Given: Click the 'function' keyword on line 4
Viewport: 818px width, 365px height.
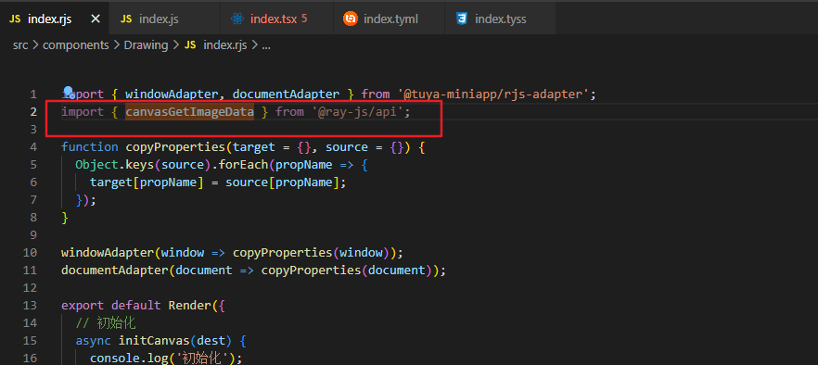Looking at the screenshot, I should [x=90, y=147].
